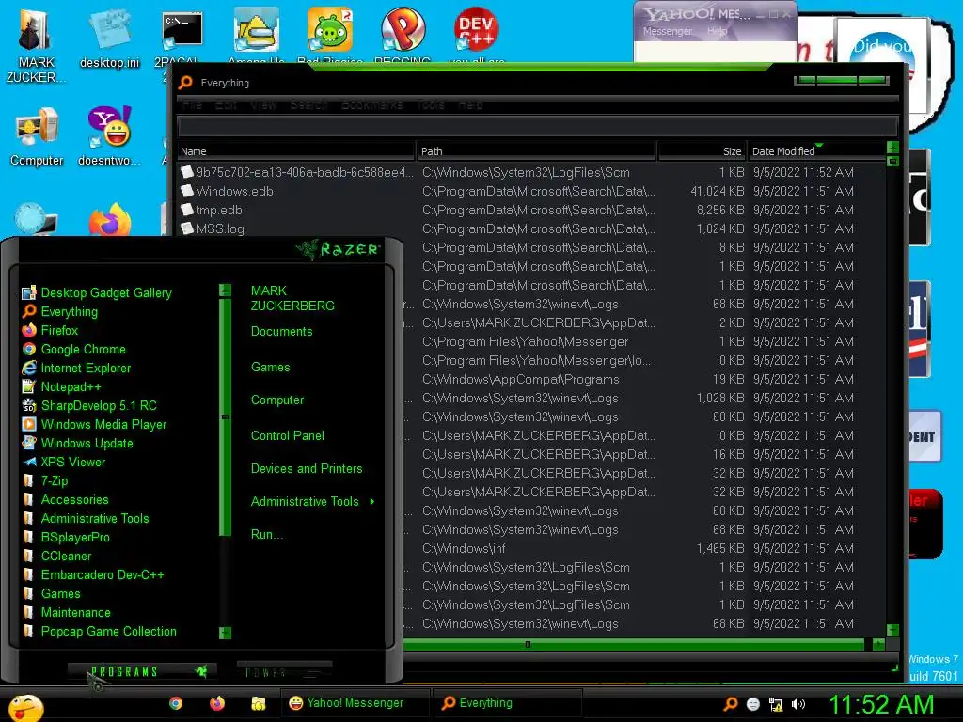Open SharpDevelop 5.1 RC entry
The height and width of the screenshot is (722, 963).
[x=89, y=406]
